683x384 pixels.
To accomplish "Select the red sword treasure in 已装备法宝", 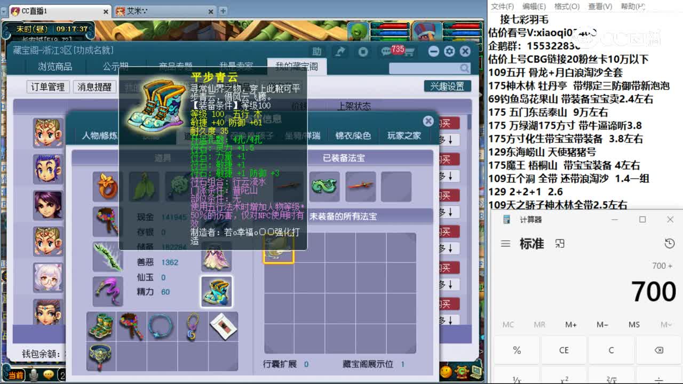I will 360,187.
